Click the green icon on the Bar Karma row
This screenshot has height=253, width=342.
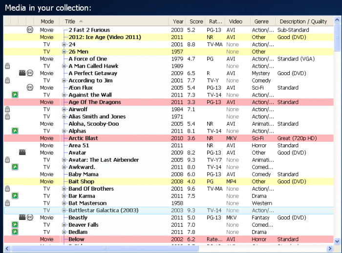click(x=15, y=196)
